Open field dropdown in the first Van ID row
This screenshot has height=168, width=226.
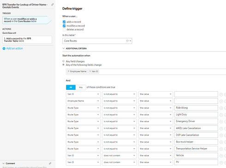(83, 94)
